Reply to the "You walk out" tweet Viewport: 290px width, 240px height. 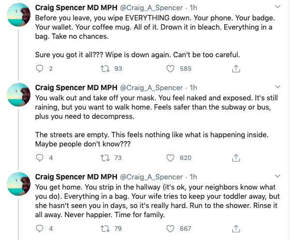click(41, 158)
